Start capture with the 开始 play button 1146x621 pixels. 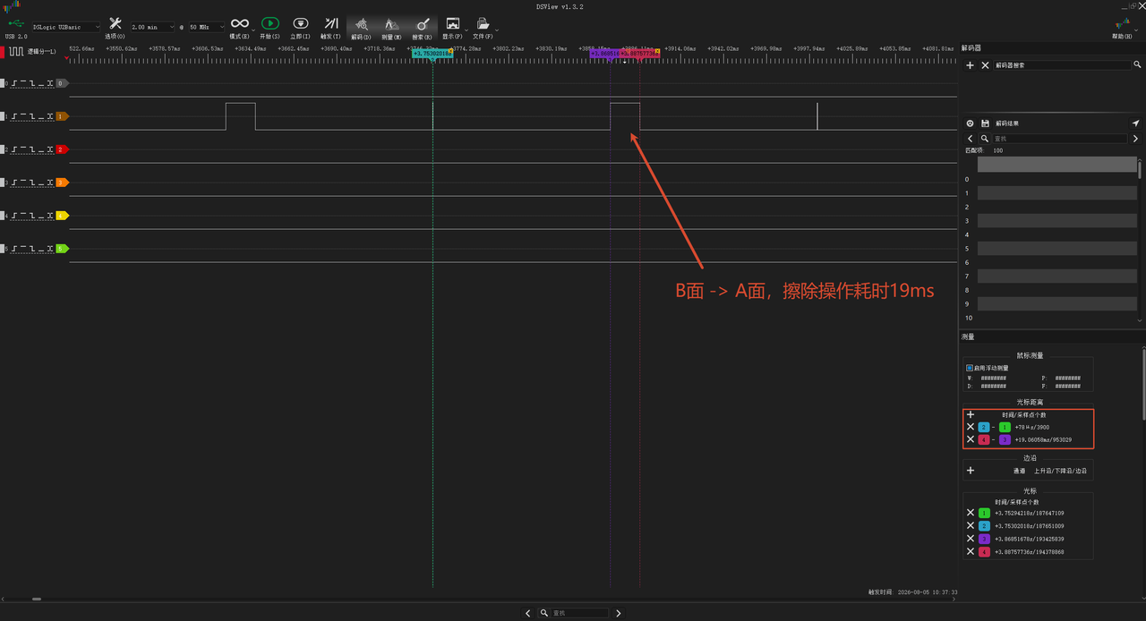[x=270, y=27]
